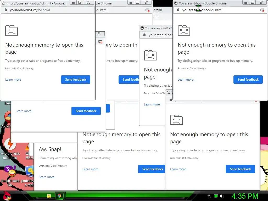Click smiley favicon of top-right 'You are an Idiot!' window
The height and width of the screenshot is (201, 268).
[176, 3]
